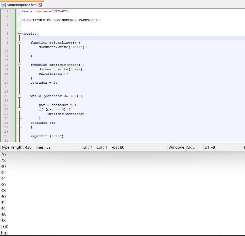Click the number 100 in output
Image resolution: width=245 pixels, height=236 pixels.
[x=4, y=227]
